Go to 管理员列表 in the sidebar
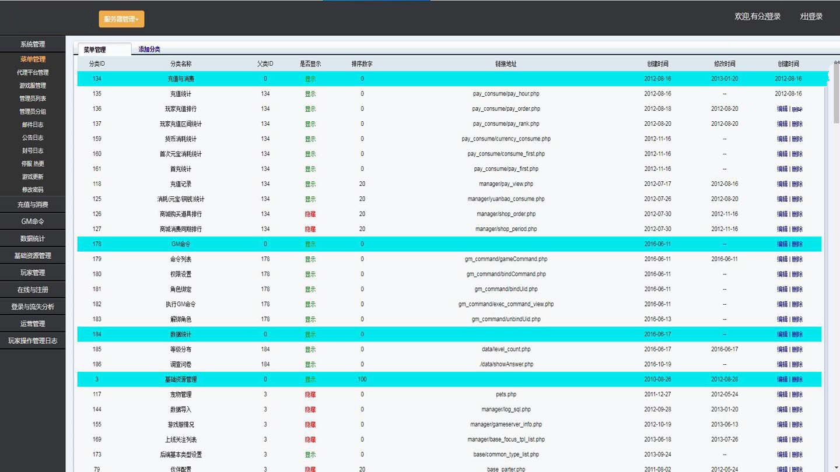Screen dimensions: 840x472 33,98
